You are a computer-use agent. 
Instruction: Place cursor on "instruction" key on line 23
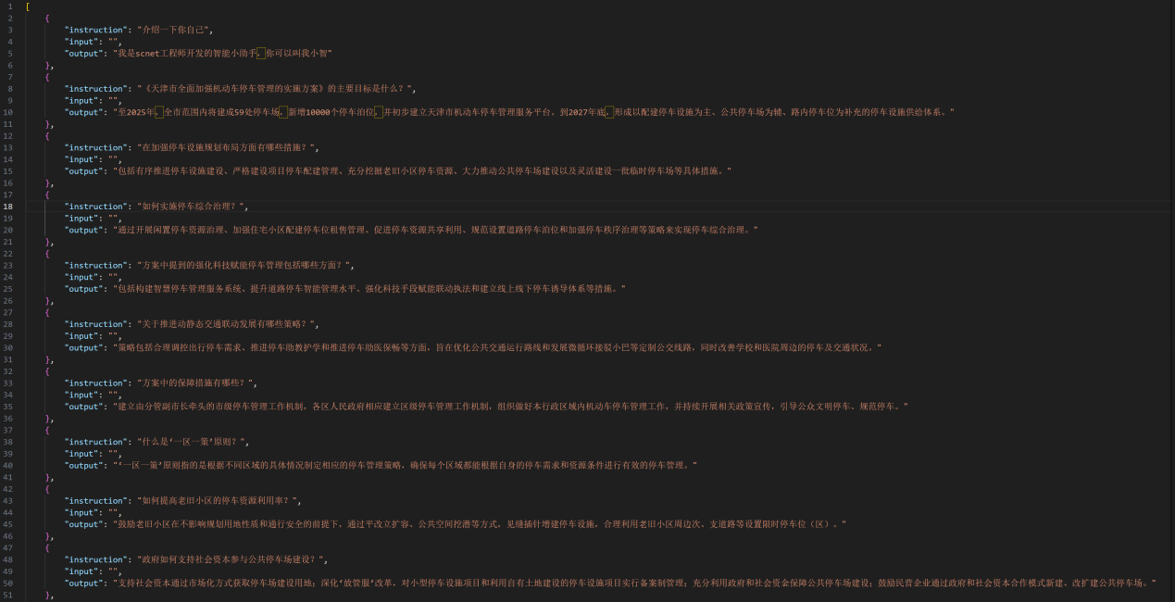click(x=94, y=266)
